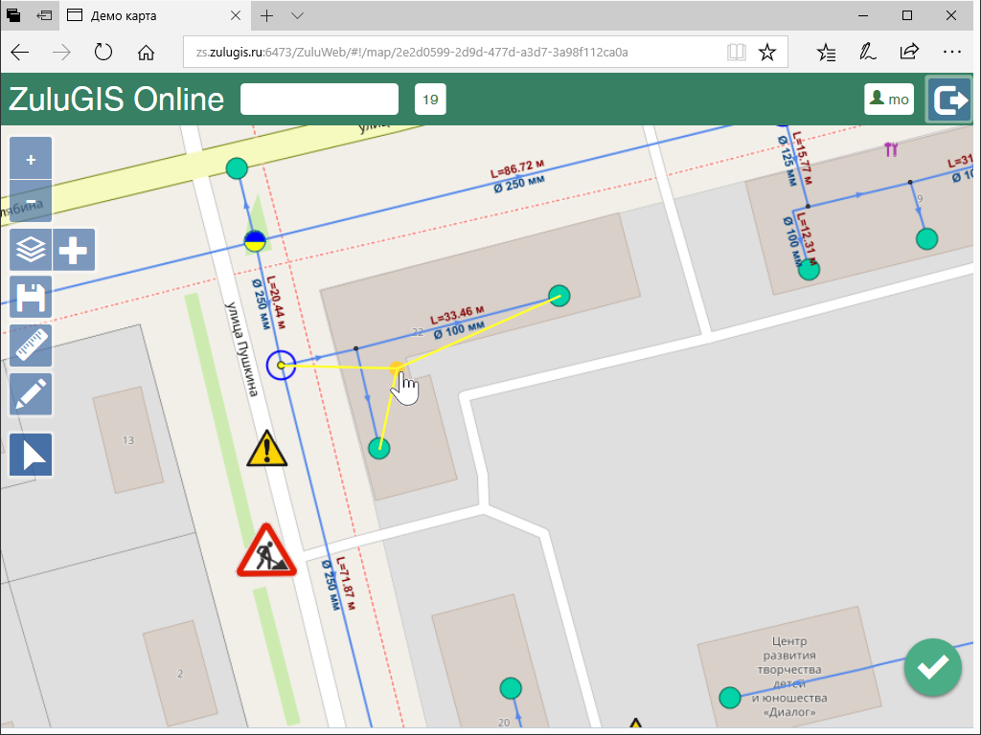Click the zoom level 19 indicator

coord(430,100)
